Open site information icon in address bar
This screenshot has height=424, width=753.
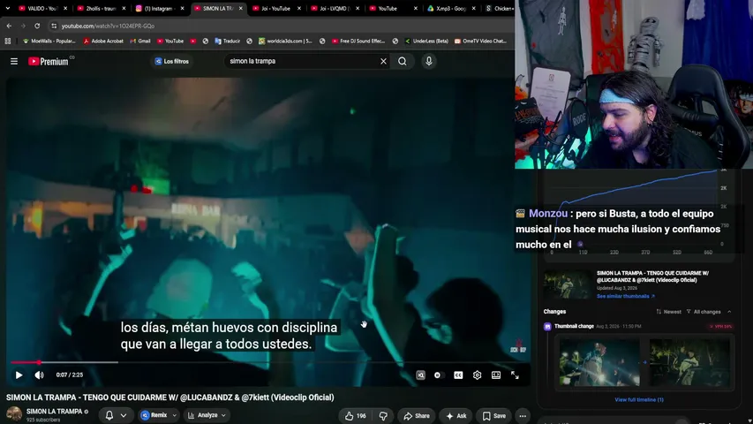pyautogui.click(x=54, y=26)
